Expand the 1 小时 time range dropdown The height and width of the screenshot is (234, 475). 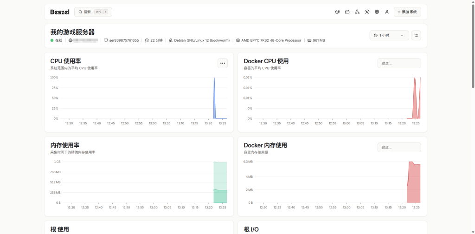(x=389, y=35)
